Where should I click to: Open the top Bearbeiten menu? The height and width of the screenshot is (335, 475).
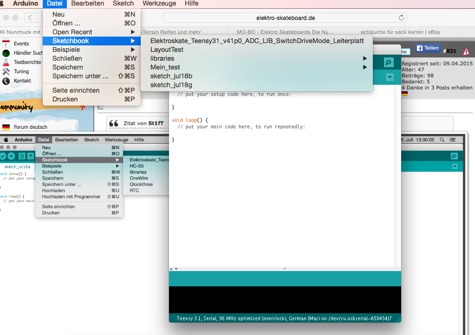pos(88,4)
